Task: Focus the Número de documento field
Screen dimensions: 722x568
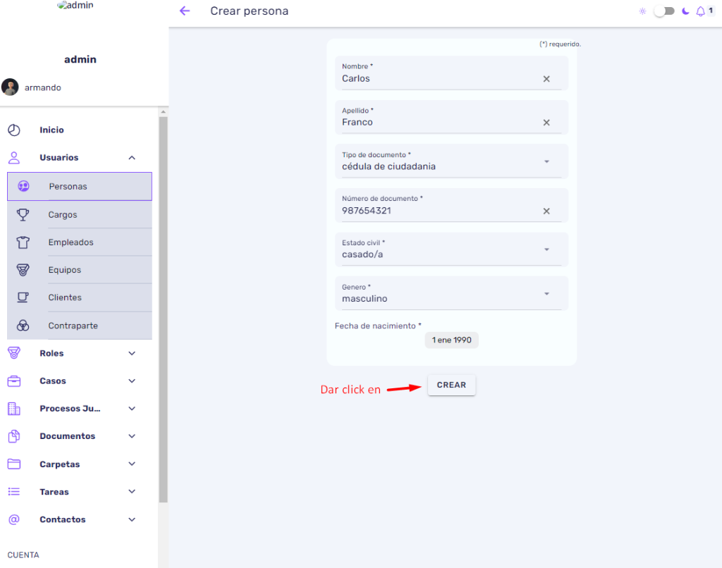Action: (451, 205)
